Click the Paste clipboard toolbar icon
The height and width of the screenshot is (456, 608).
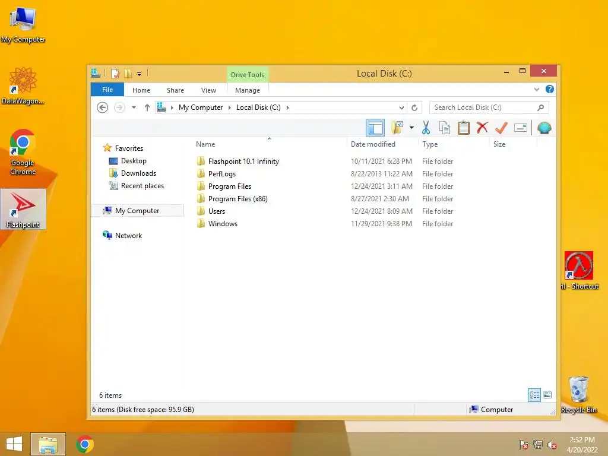click(463, 128)
